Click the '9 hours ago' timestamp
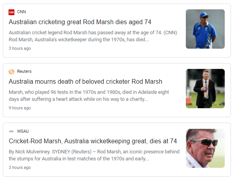This screenshot has width=236, height=181. point(20,108)
